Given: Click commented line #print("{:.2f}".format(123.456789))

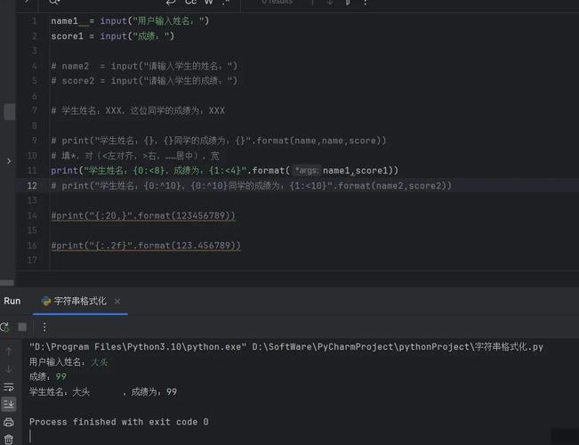Looking at the screenshot, I should point(146,246).
